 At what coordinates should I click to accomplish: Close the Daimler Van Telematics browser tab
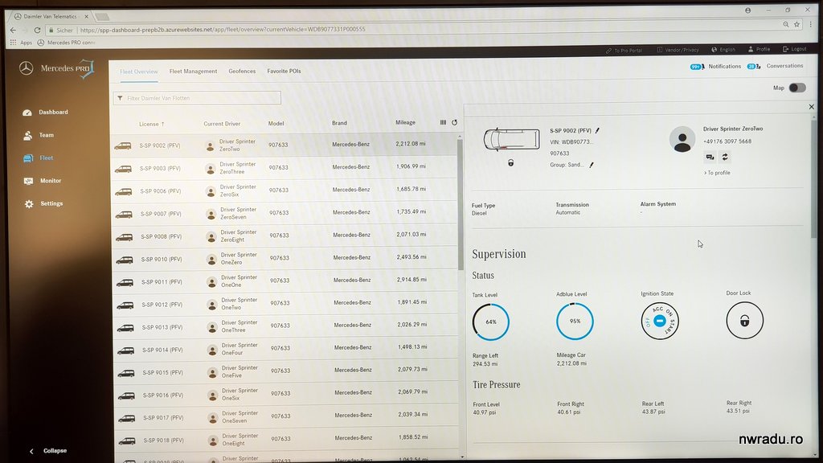[x=87, y=17]
